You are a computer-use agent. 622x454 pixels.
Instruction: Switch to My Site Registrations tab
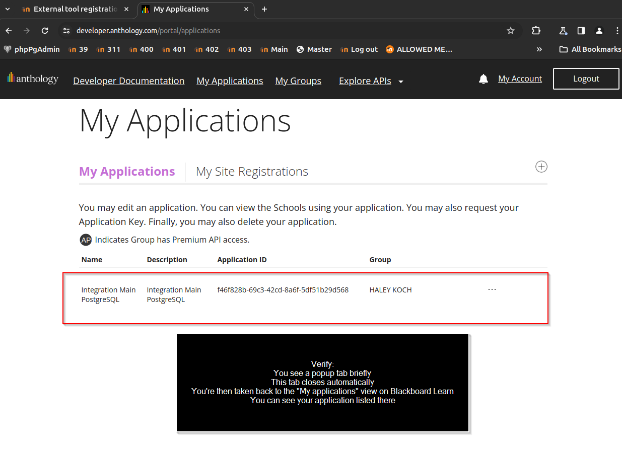click(x=252, y=172)
